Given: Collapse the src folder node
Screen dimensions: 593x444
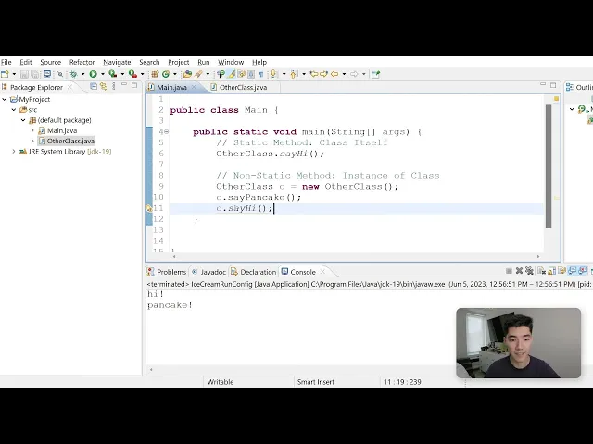Looking at the screenshot, I should click(x=14, y=110).
